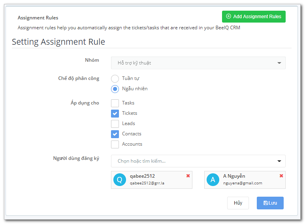Uncheck the Tickets checkbox
305x224 pixels.
click(x=115, y=114)
